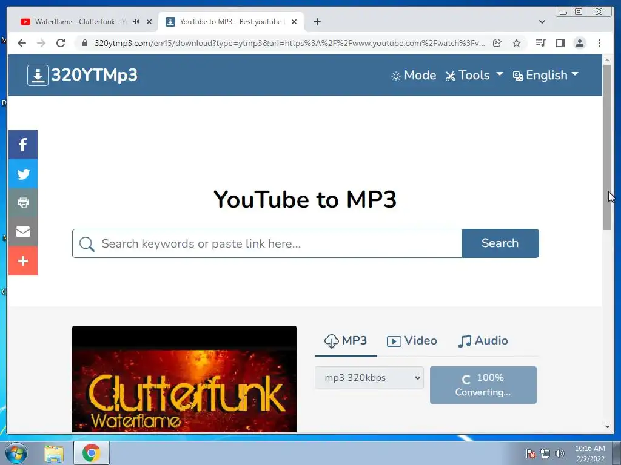
Task: Click the scrollbar down arrow
Action: click(607, 427)
